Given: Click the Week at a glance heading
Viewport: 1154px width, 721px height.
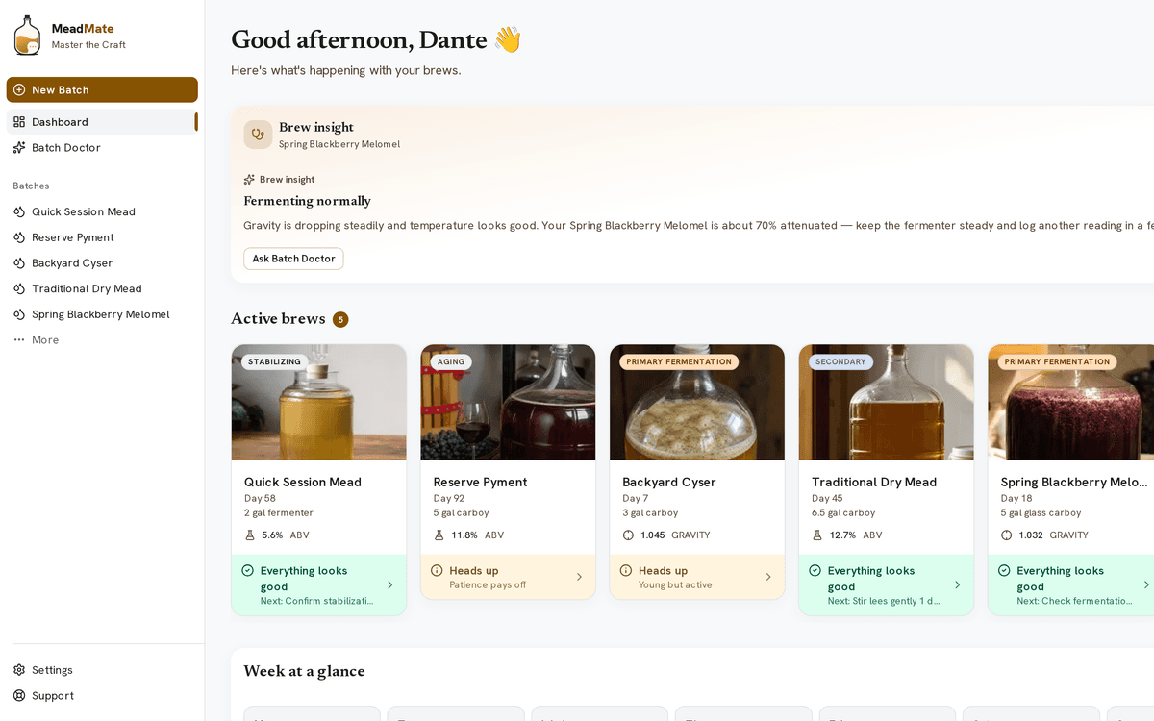Looking at the screenshot, I should click(304, 671).
